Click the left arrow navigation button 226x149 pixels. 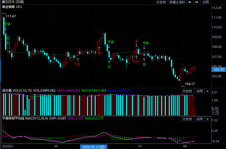(190, 2)
